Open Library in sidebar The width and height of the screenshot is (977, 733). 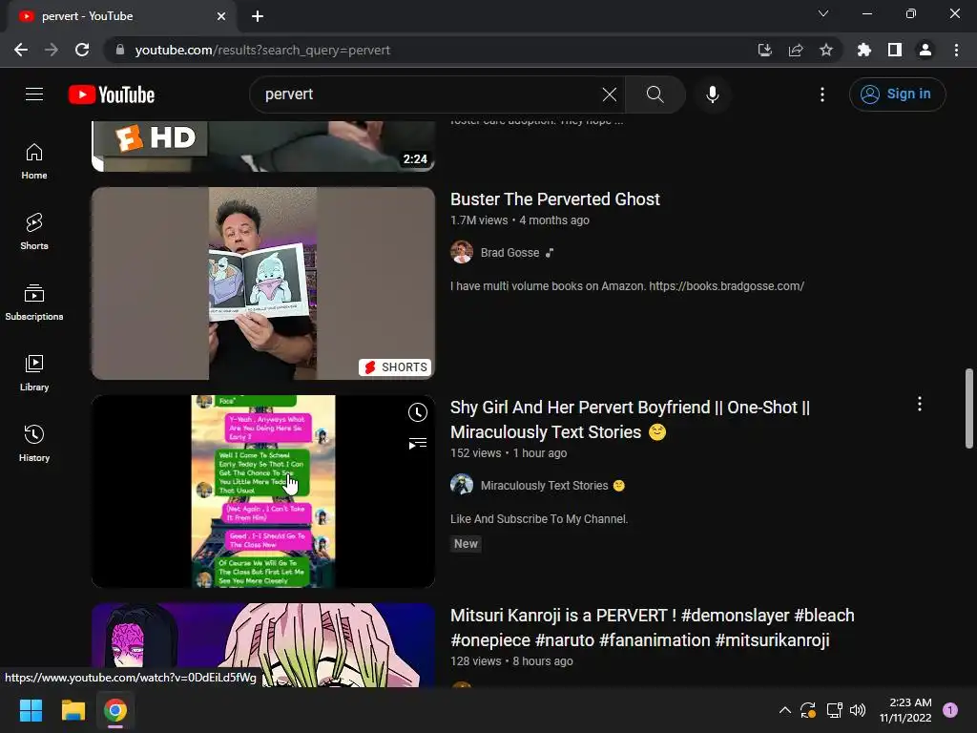pos(34,373)
